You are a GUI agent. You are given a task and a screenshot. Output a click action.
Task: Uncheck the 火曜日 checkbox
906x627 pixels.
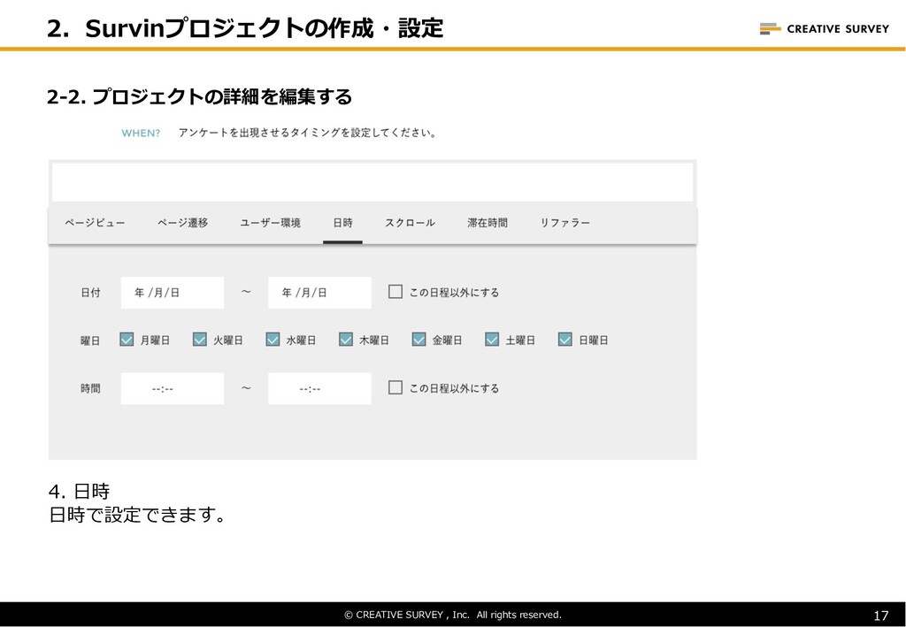(199, 340)
